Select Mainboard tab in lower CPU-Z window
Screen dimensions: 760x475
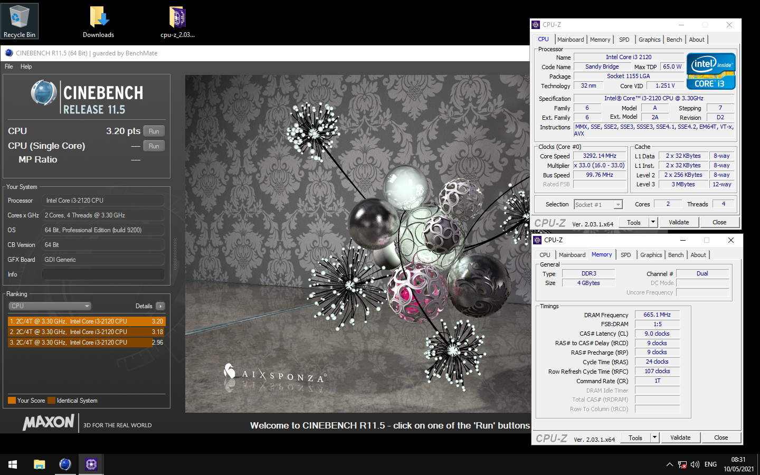(x=572, y=255)
